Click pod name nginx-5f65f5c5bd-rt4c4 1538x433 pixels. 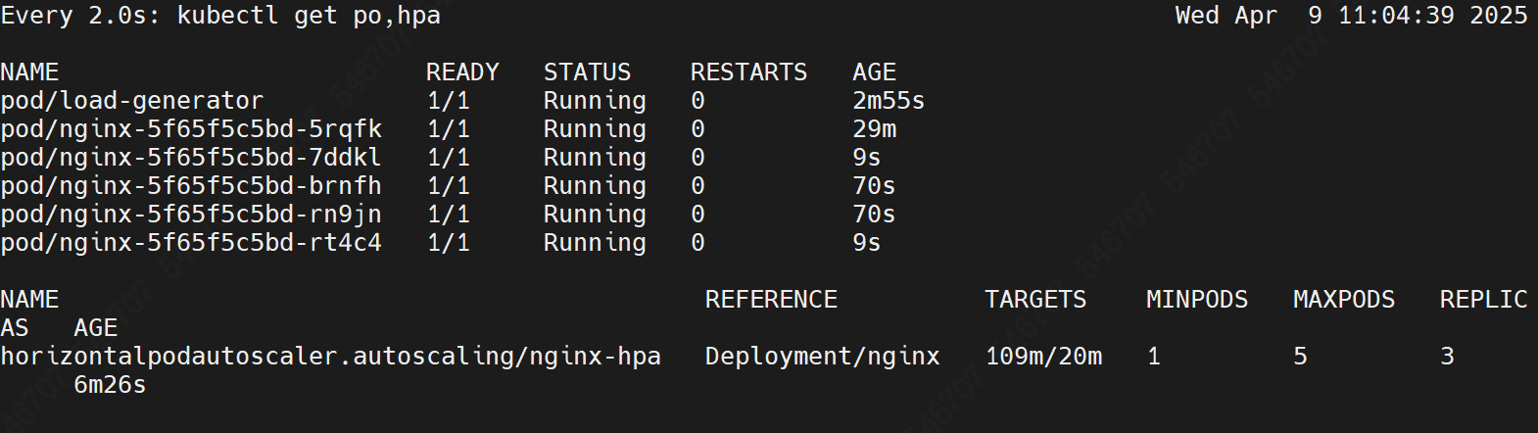(191, 243)
